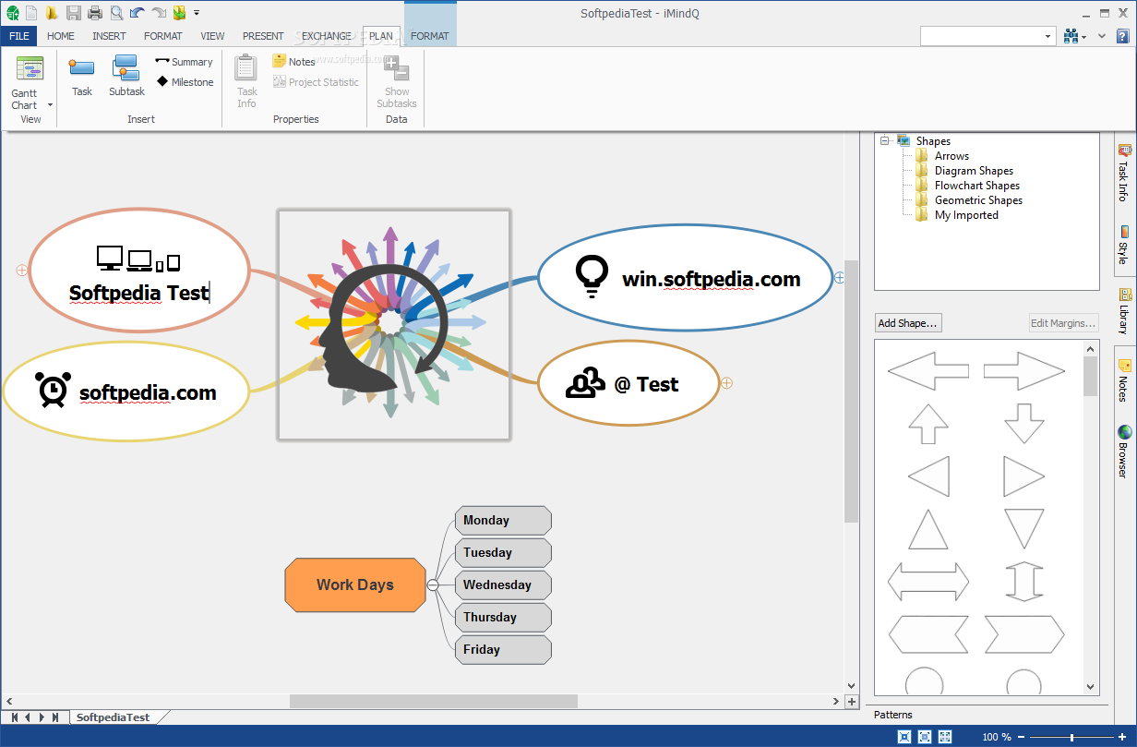This screenshot has height=747, width=1137.
Task: Go to the first sheet arrow
Action: (x=14, y=717)
